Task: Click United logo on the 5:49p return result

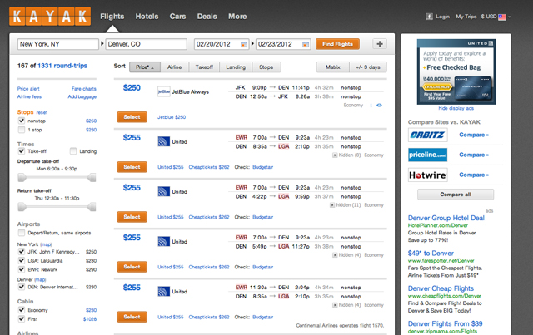Action: (x=163, y=241)
